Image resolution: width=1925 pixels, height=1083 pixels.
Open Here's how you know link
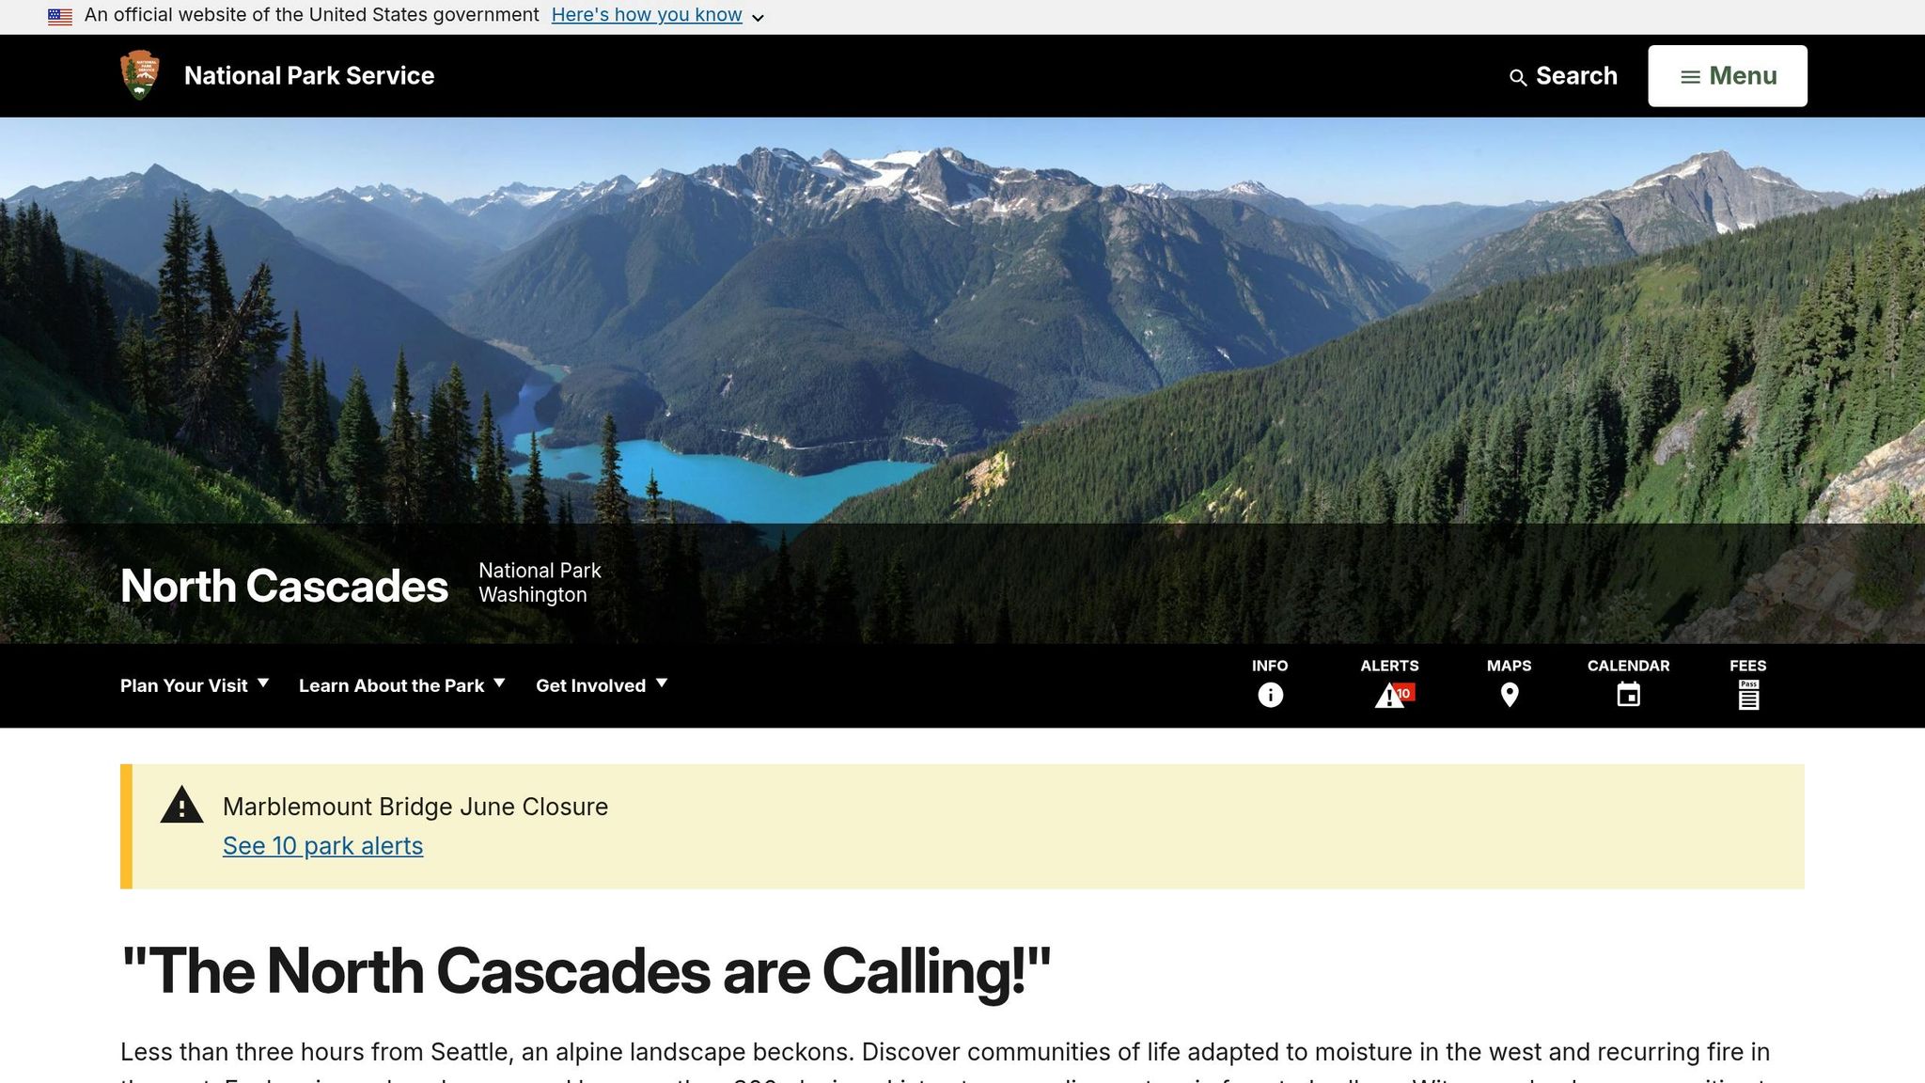click(x=647, y=15)
